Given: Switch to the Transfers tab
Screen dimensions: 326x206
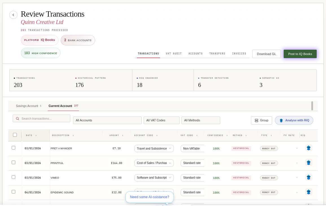Looking at the screenshot, I should [x=217, y=54].
